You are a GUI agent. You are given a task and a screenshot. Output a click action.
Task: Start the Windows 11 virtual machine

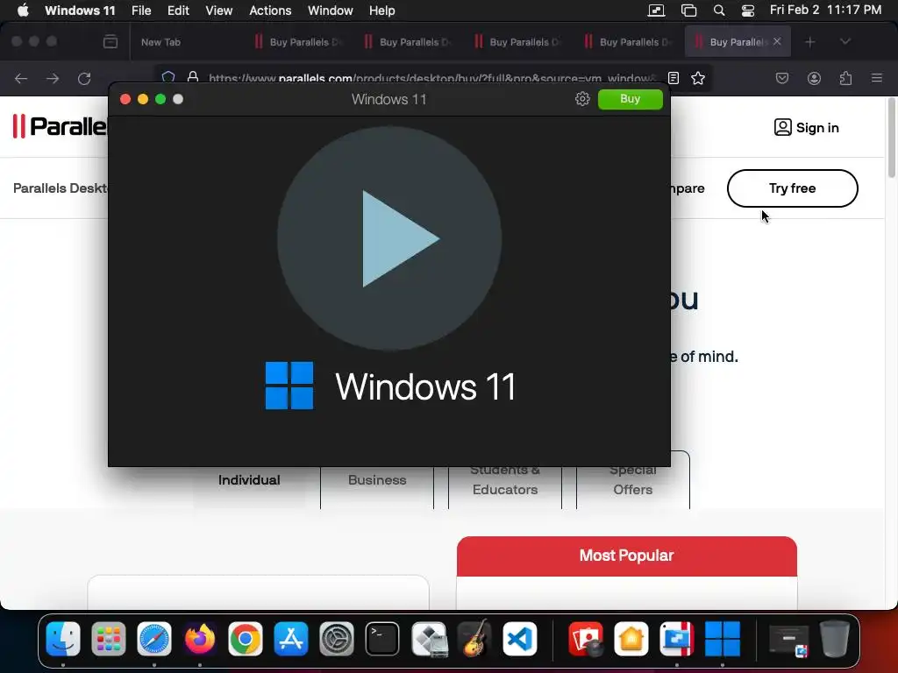389,238
